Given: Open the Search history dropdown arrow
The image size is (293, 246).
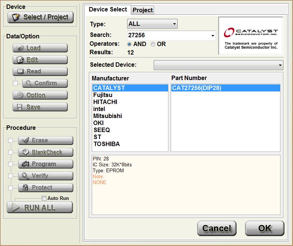Looking at the screenshot, I should [213, 36].
